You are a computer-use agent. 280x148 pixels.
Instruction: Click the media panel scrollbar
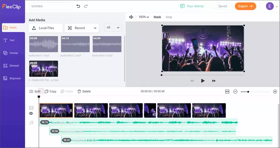pyautogui.click(x=124, y=59)
